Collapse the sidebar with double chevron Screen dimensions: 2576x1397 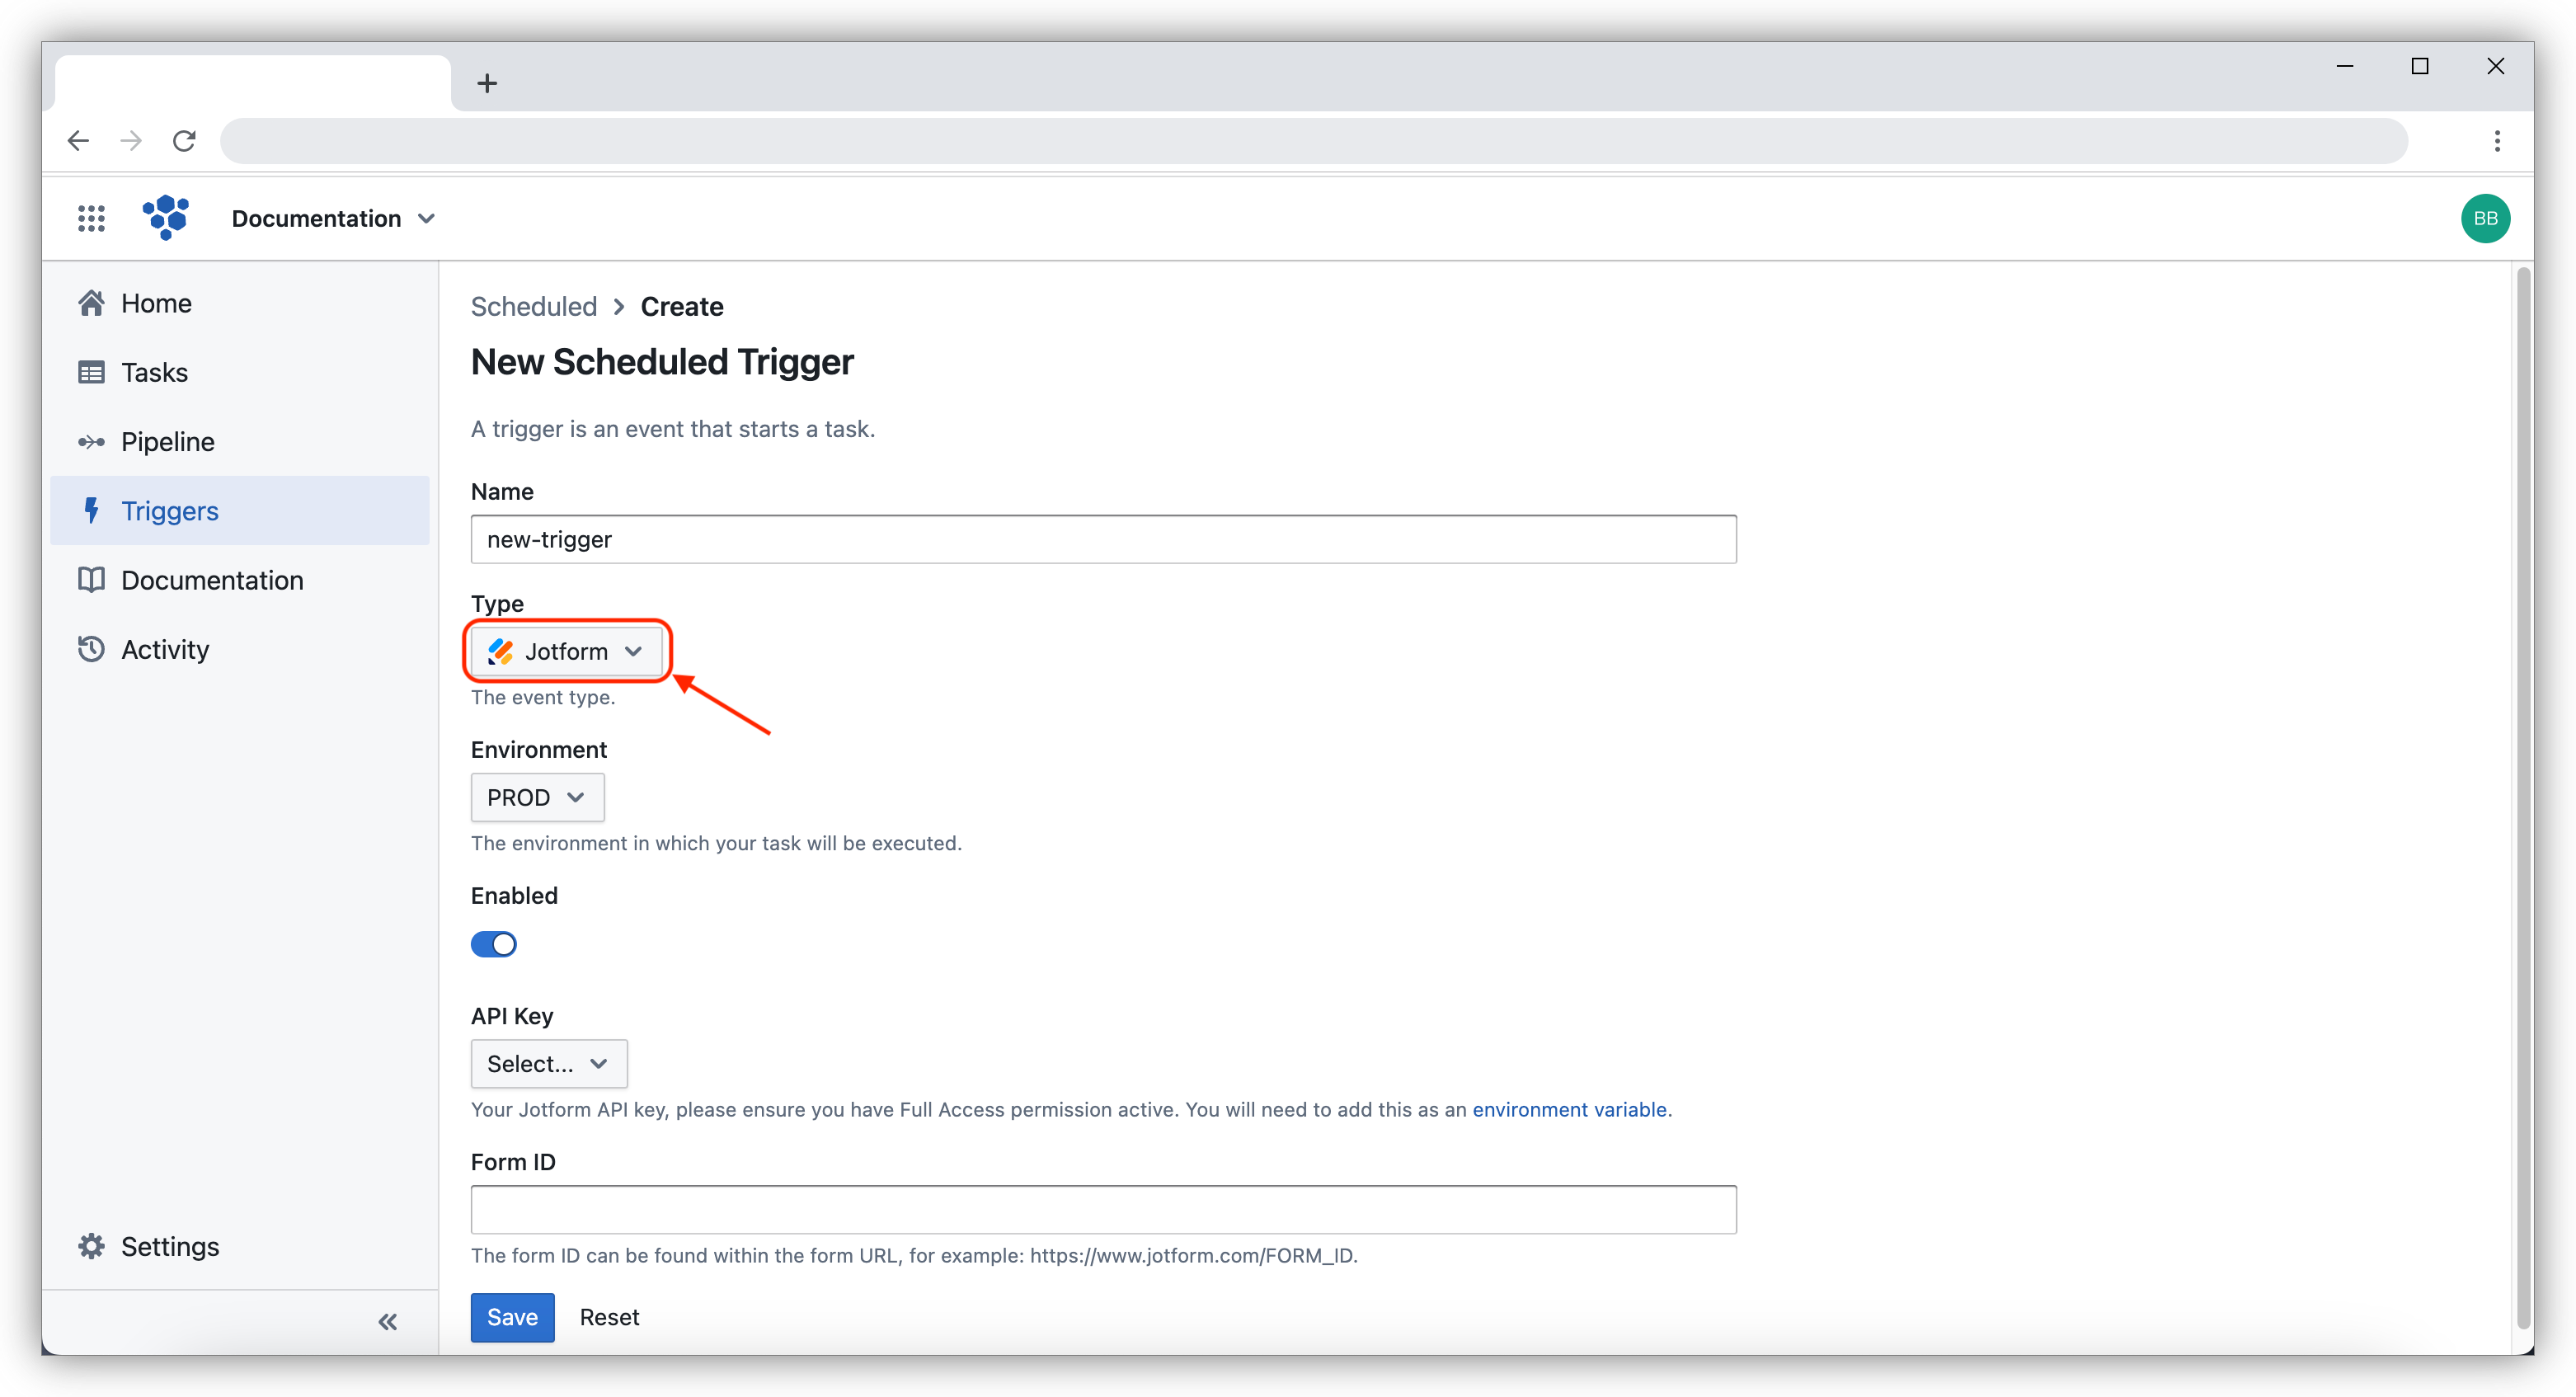388,1321
